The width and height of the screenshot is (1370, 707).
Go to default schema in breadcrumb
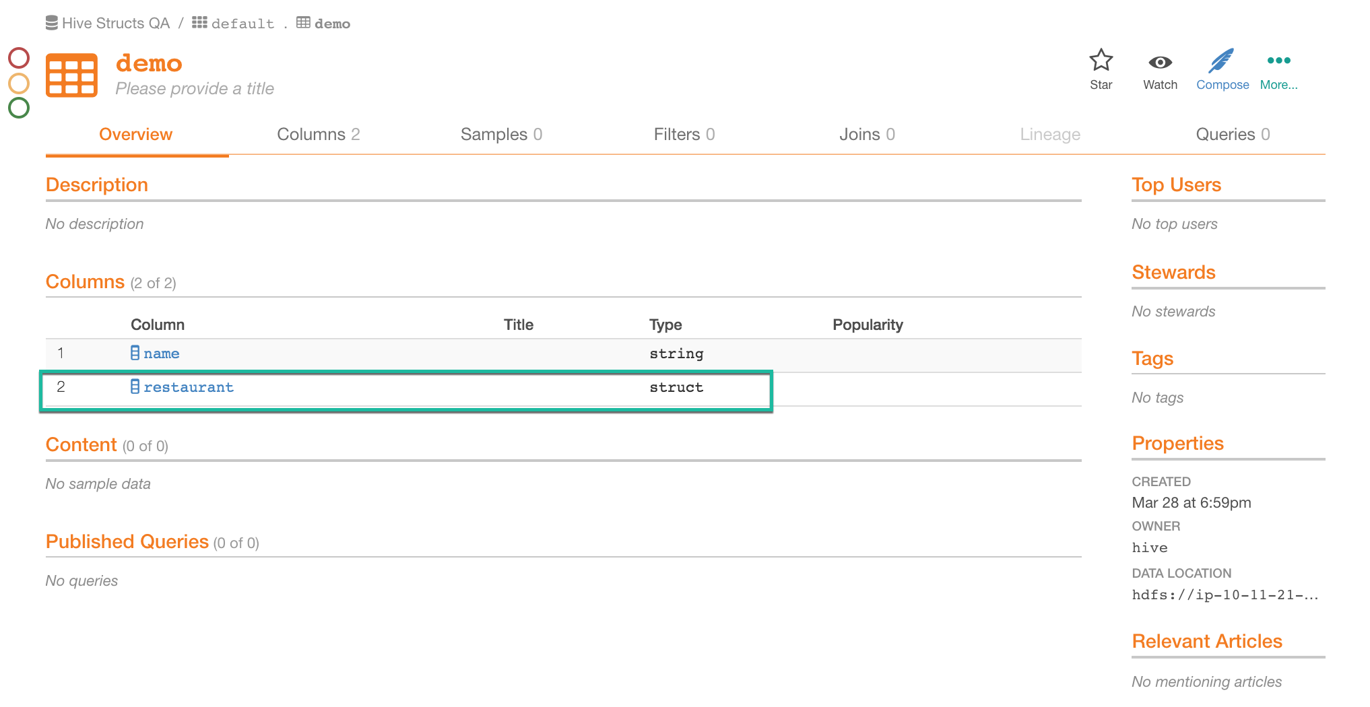pos(243,24)
